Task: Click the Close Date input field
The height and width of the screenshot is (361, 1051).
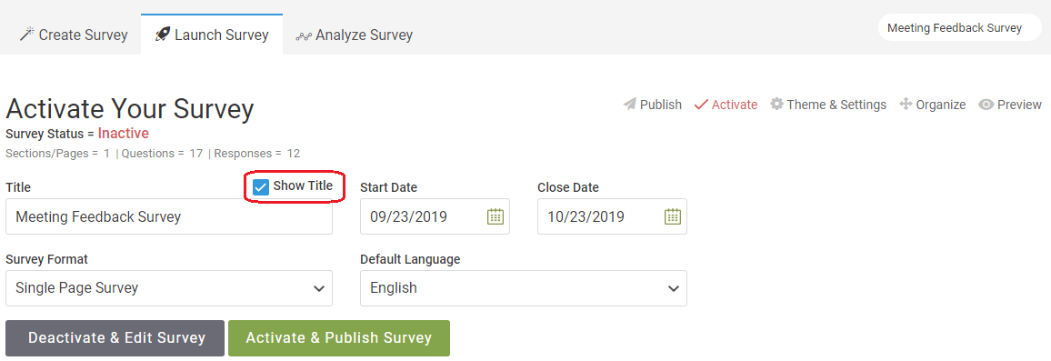Action: coord(612,216)
